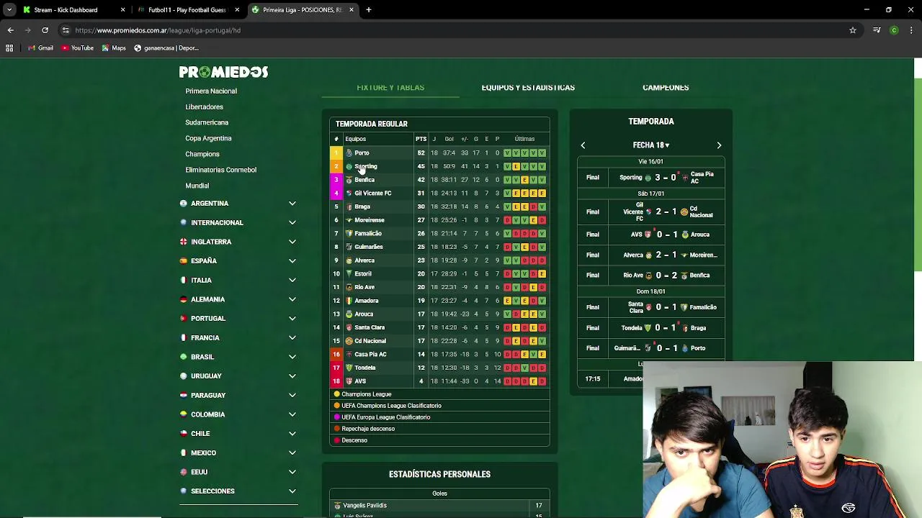Click the Chrome profile avatar icon

point(894,30)
